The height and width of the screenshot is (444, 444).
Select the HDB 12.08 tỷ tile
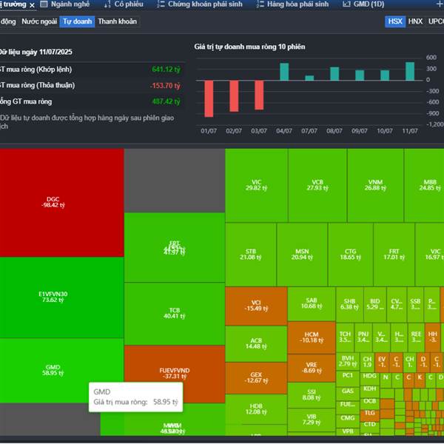point(256,409)
